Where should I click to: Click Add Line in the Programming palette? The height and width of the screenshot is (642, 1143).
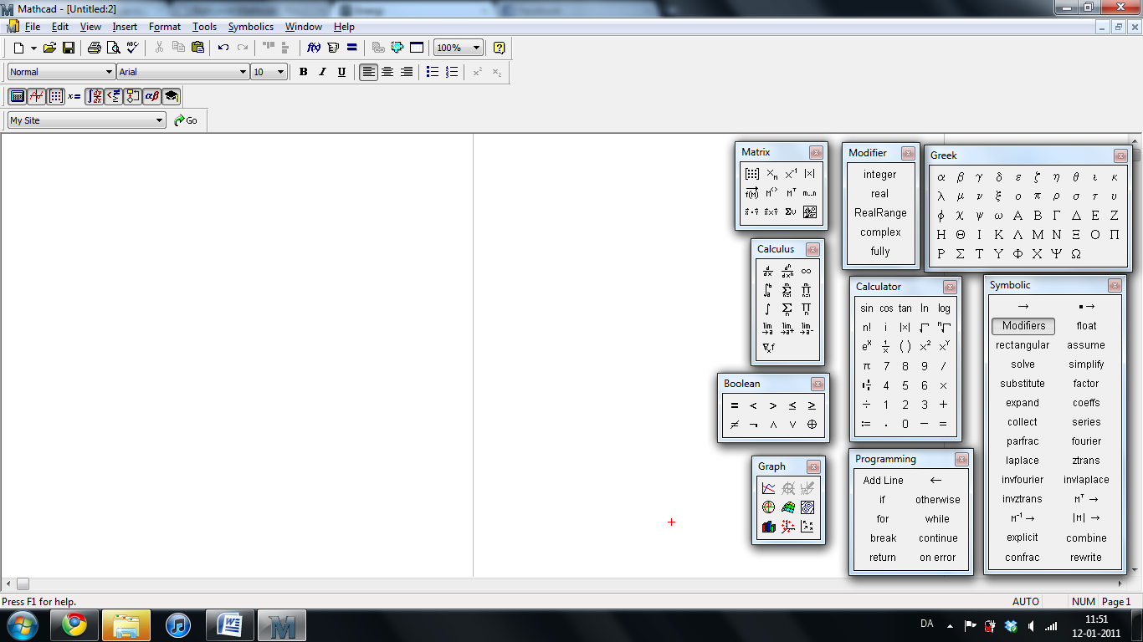click(884, 480)
